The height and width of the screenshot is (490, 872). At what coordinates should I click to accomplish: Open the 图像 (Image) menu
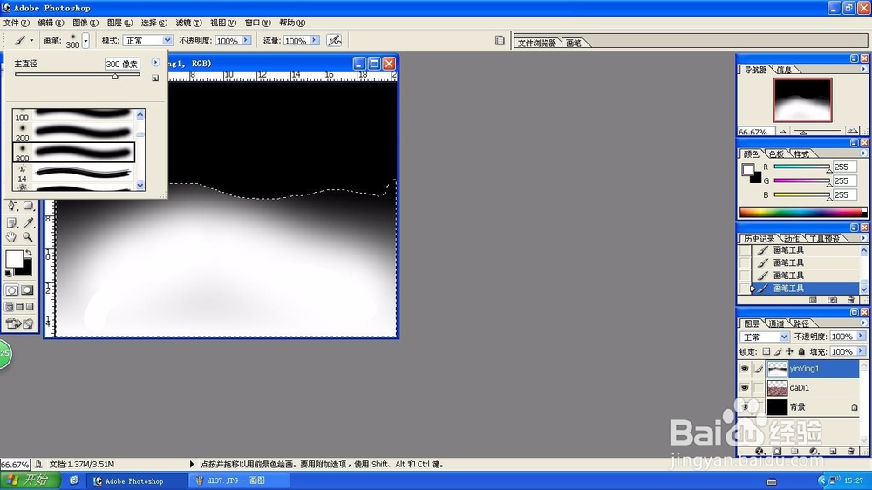coord(85,23)
